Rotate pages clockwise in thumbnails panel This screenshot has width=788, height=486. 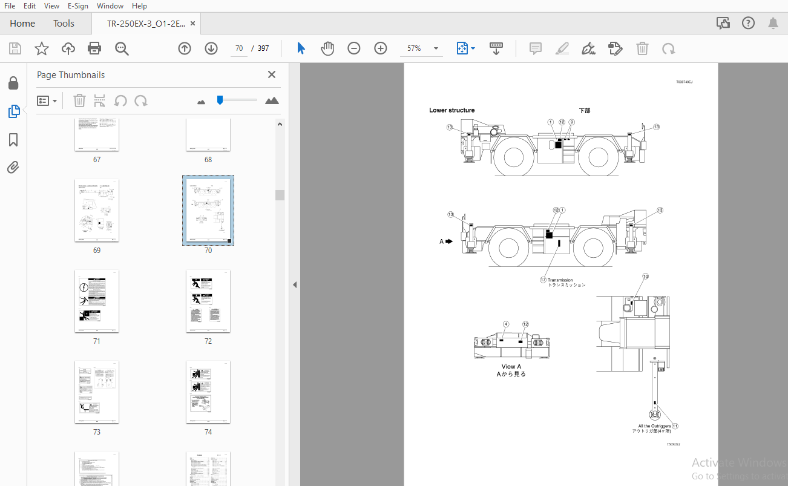tap(141, 100)
